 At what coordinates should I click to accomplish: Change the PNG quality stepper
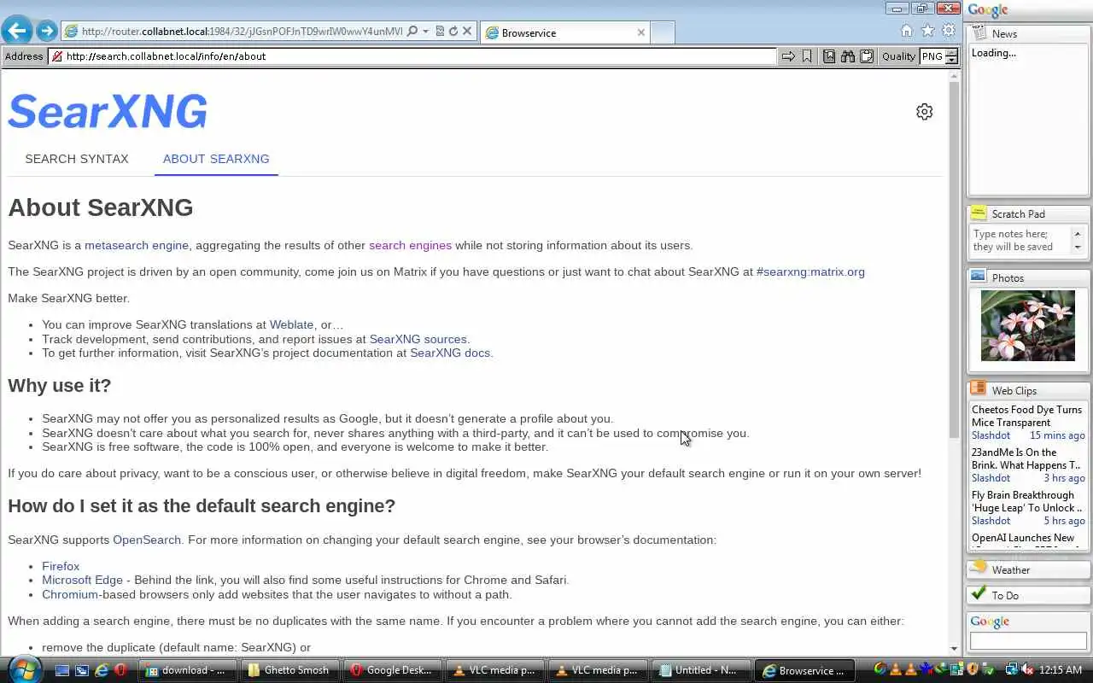(951, 56)
